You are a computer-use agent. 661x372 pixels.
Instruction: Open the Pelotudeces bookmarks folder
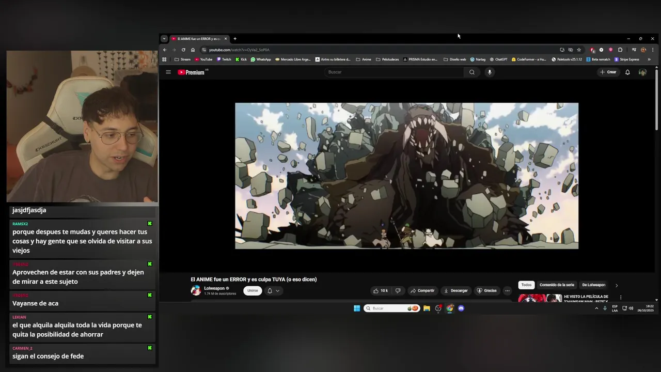coord(387,59)
